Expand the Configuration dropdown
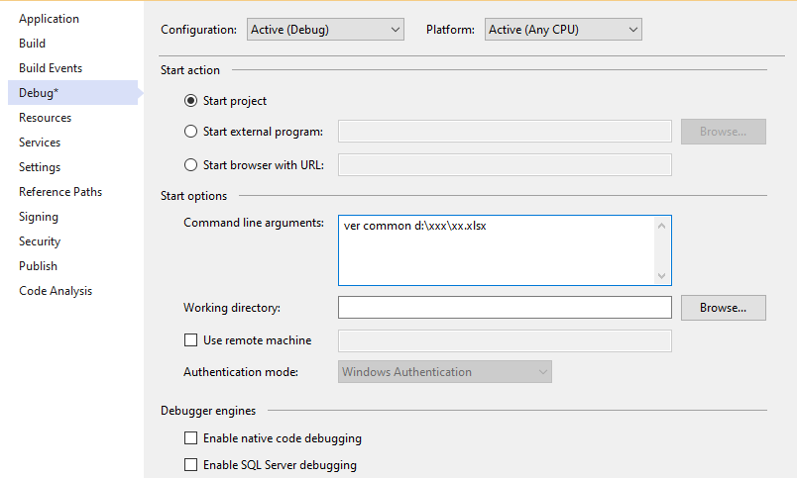This screenshot has width=797, height=478. click(x=325, y=30)
